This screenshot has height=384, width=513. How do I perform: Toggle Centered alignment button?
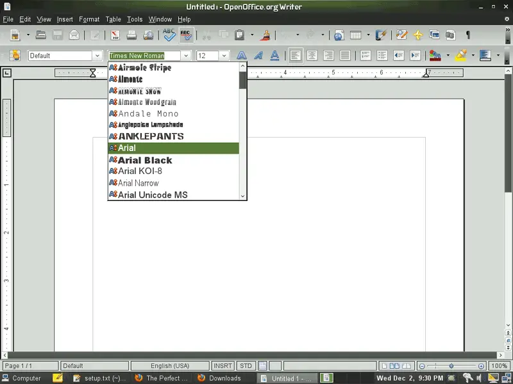[x=312, y=56]
